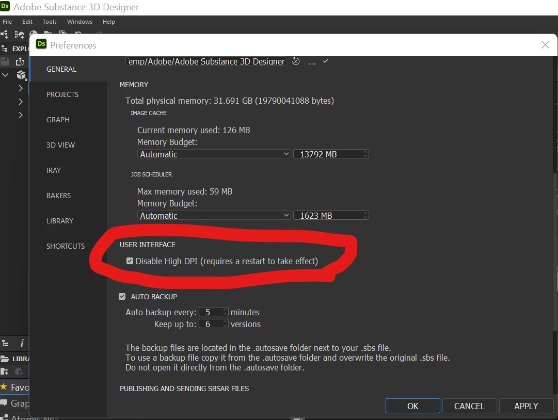Click the add graph with plus icon

[x=19, y=35]
